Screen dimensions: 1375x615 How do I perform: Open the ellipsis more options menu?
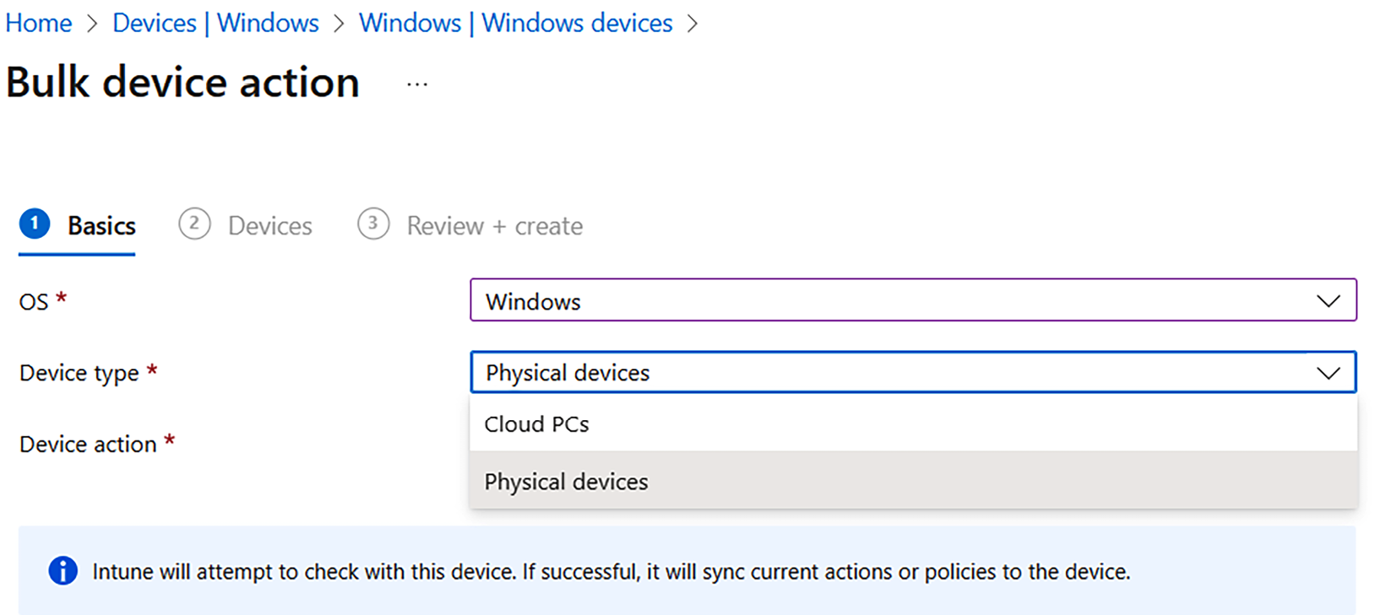point(417,84)
